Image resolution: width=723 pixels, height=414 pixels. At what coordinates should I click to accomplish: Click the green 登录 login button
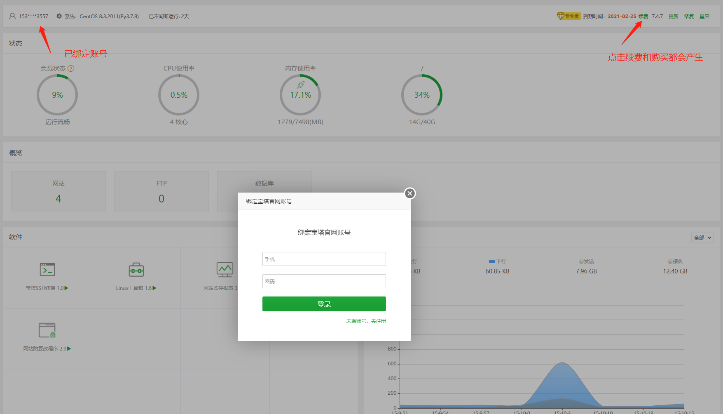pyautogui.click(x=324, y=304)
